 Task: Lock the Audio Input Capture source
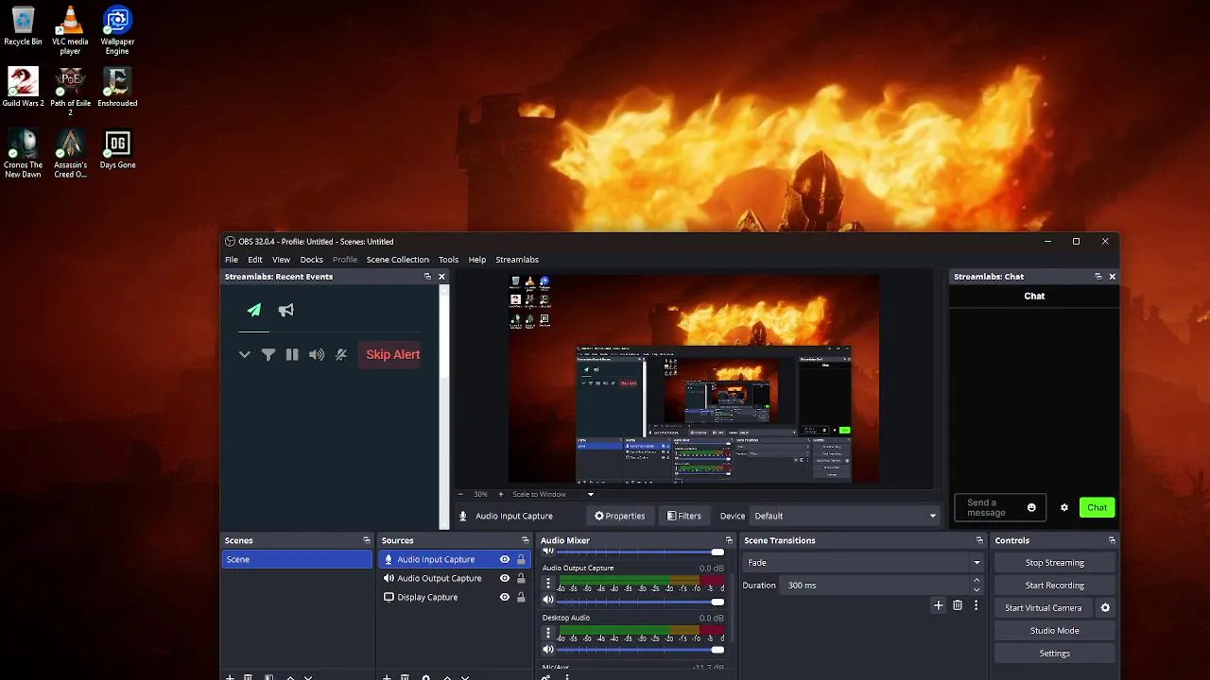[521, 559]
